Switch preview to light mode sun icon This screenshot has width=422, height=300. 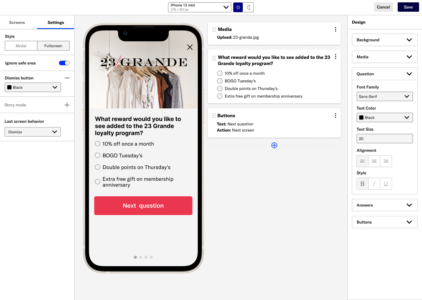(x=238, y=7)
